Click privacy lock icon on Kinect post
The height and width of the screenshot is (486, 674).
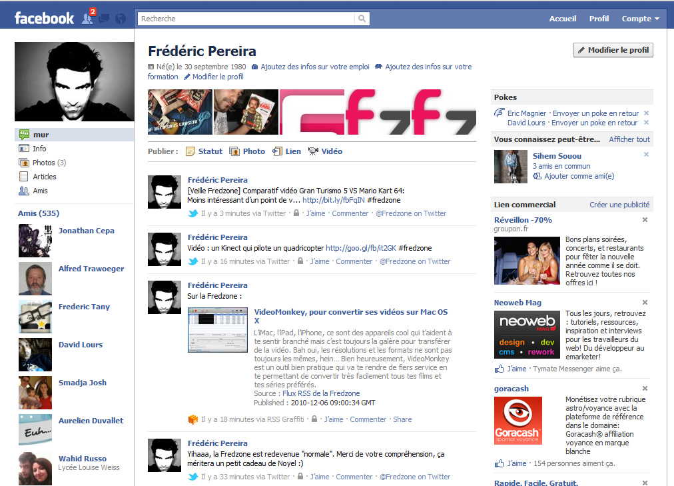click(300, 261)
